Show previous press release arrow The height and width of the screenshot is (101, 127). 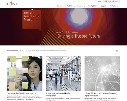coord(23,50)
